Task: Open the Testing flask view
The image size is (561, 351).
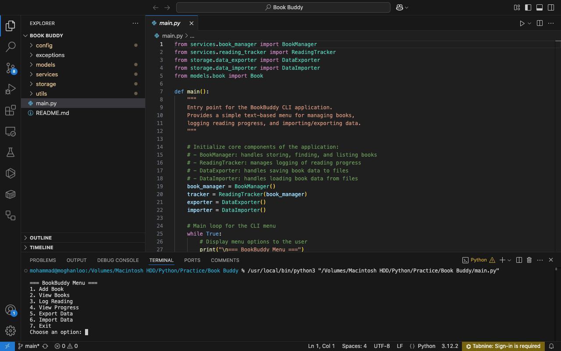Action: 11,152
